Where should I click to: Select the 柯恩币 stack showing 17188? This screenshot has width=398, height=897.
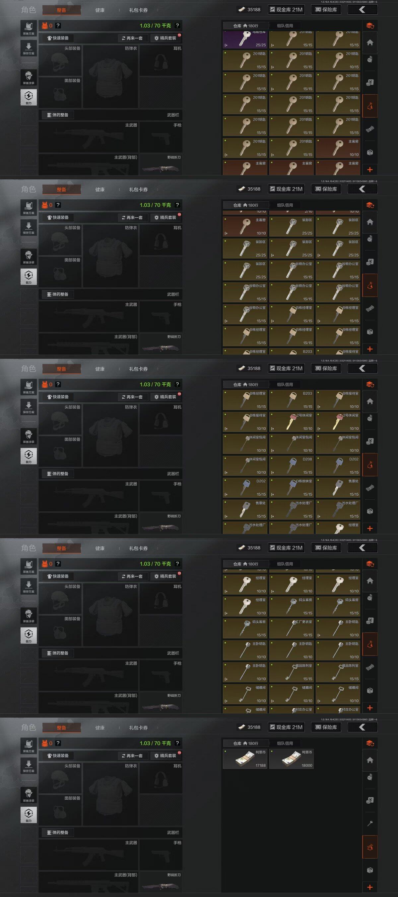[x=245, y=759]
